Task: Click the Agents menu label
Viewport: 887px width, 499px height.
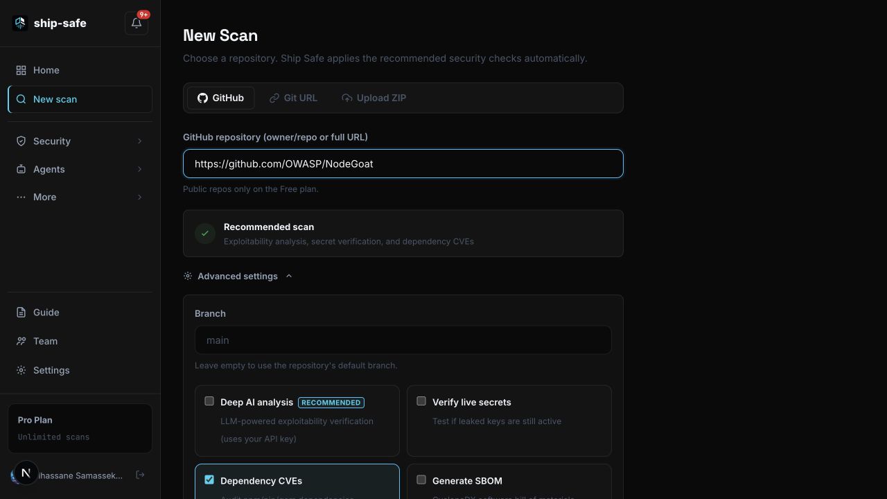Action: coord(49,169)
